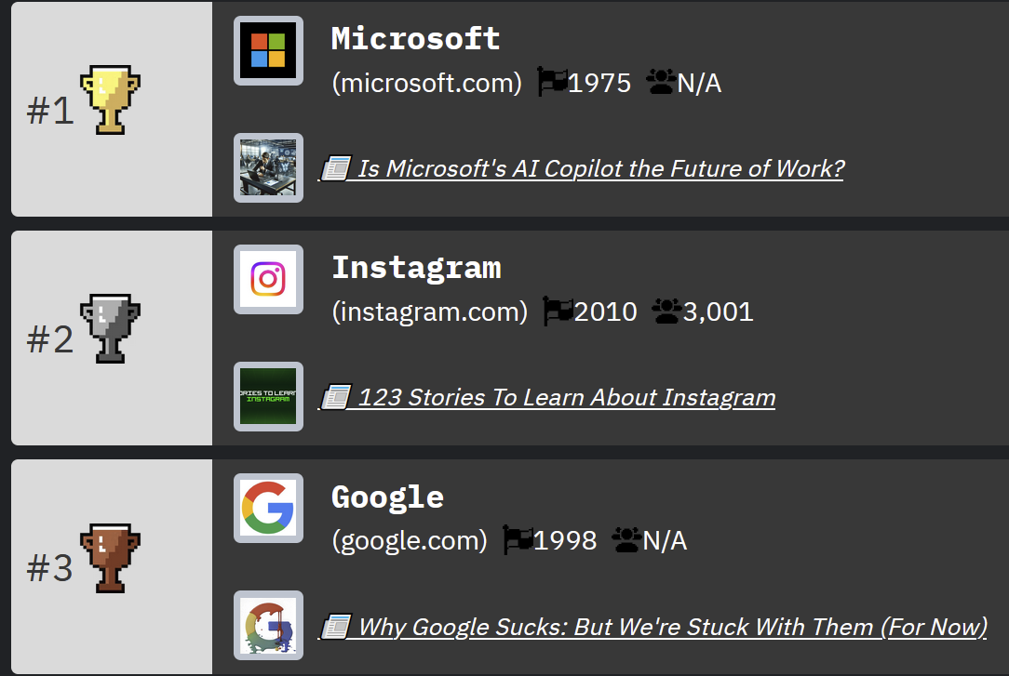Open the Google company heading
Viewport: 1009px width, 676px height.
387,497
